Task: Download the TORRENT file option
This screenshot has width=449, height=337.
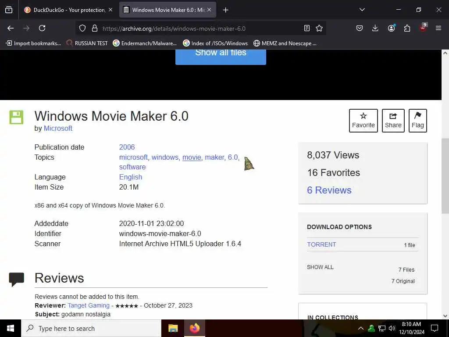Action: (x=321, y=244)
